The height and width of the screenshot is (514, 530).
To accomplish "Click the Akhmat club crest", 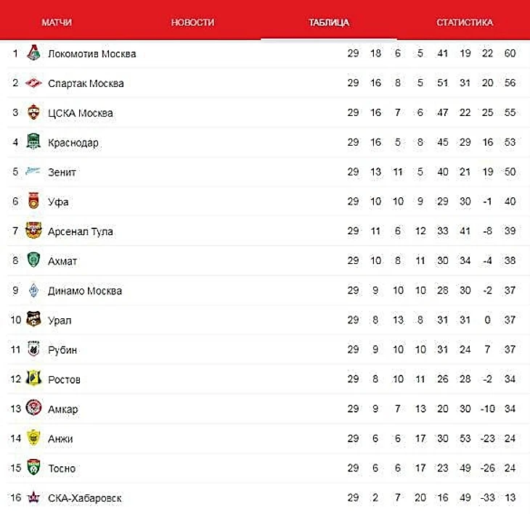I will coord(33,261).
